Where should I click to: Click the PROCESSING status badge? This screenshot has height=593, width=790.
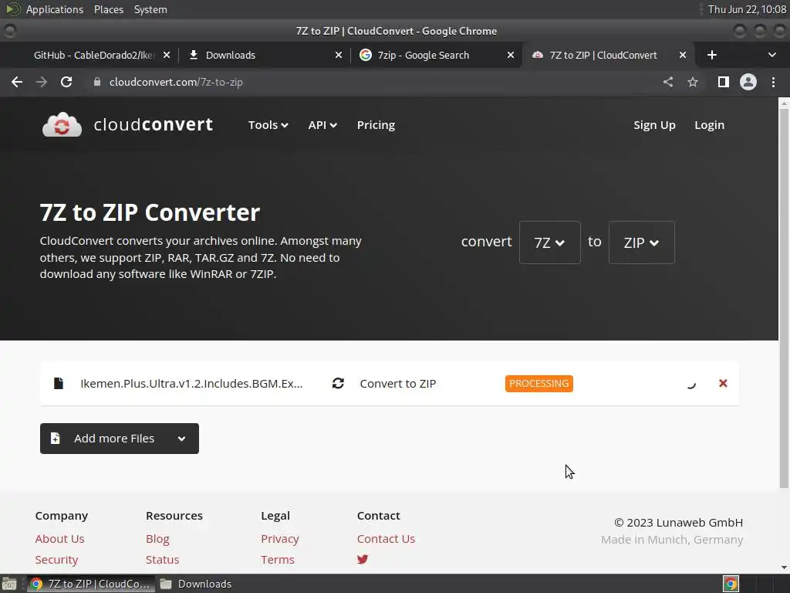point(538,384)
